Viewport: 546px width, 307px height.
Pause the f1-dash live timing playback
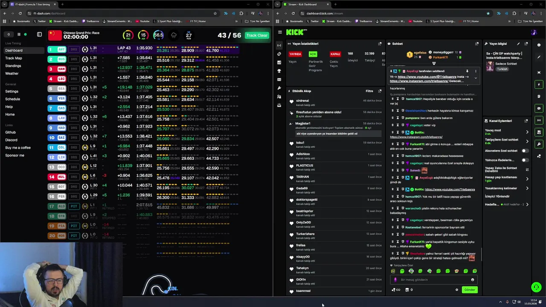coord(19,35)
